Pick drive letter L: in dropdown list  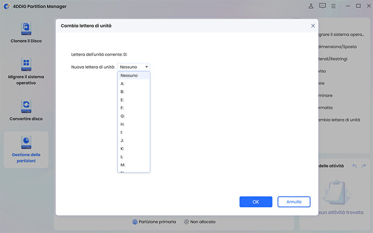tap(134, 157)
